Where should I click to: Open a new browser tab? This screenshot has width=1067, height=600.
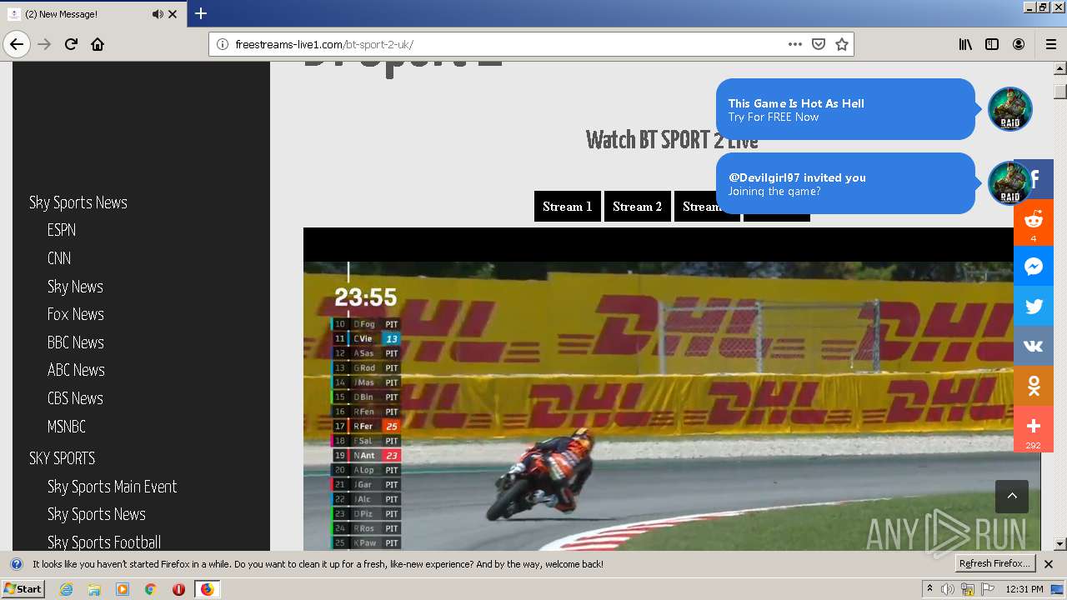(x=201, y=13)
